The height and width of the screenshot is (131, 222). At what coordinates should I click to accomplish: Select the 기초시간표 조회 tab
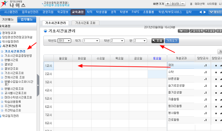coord(85,23)
